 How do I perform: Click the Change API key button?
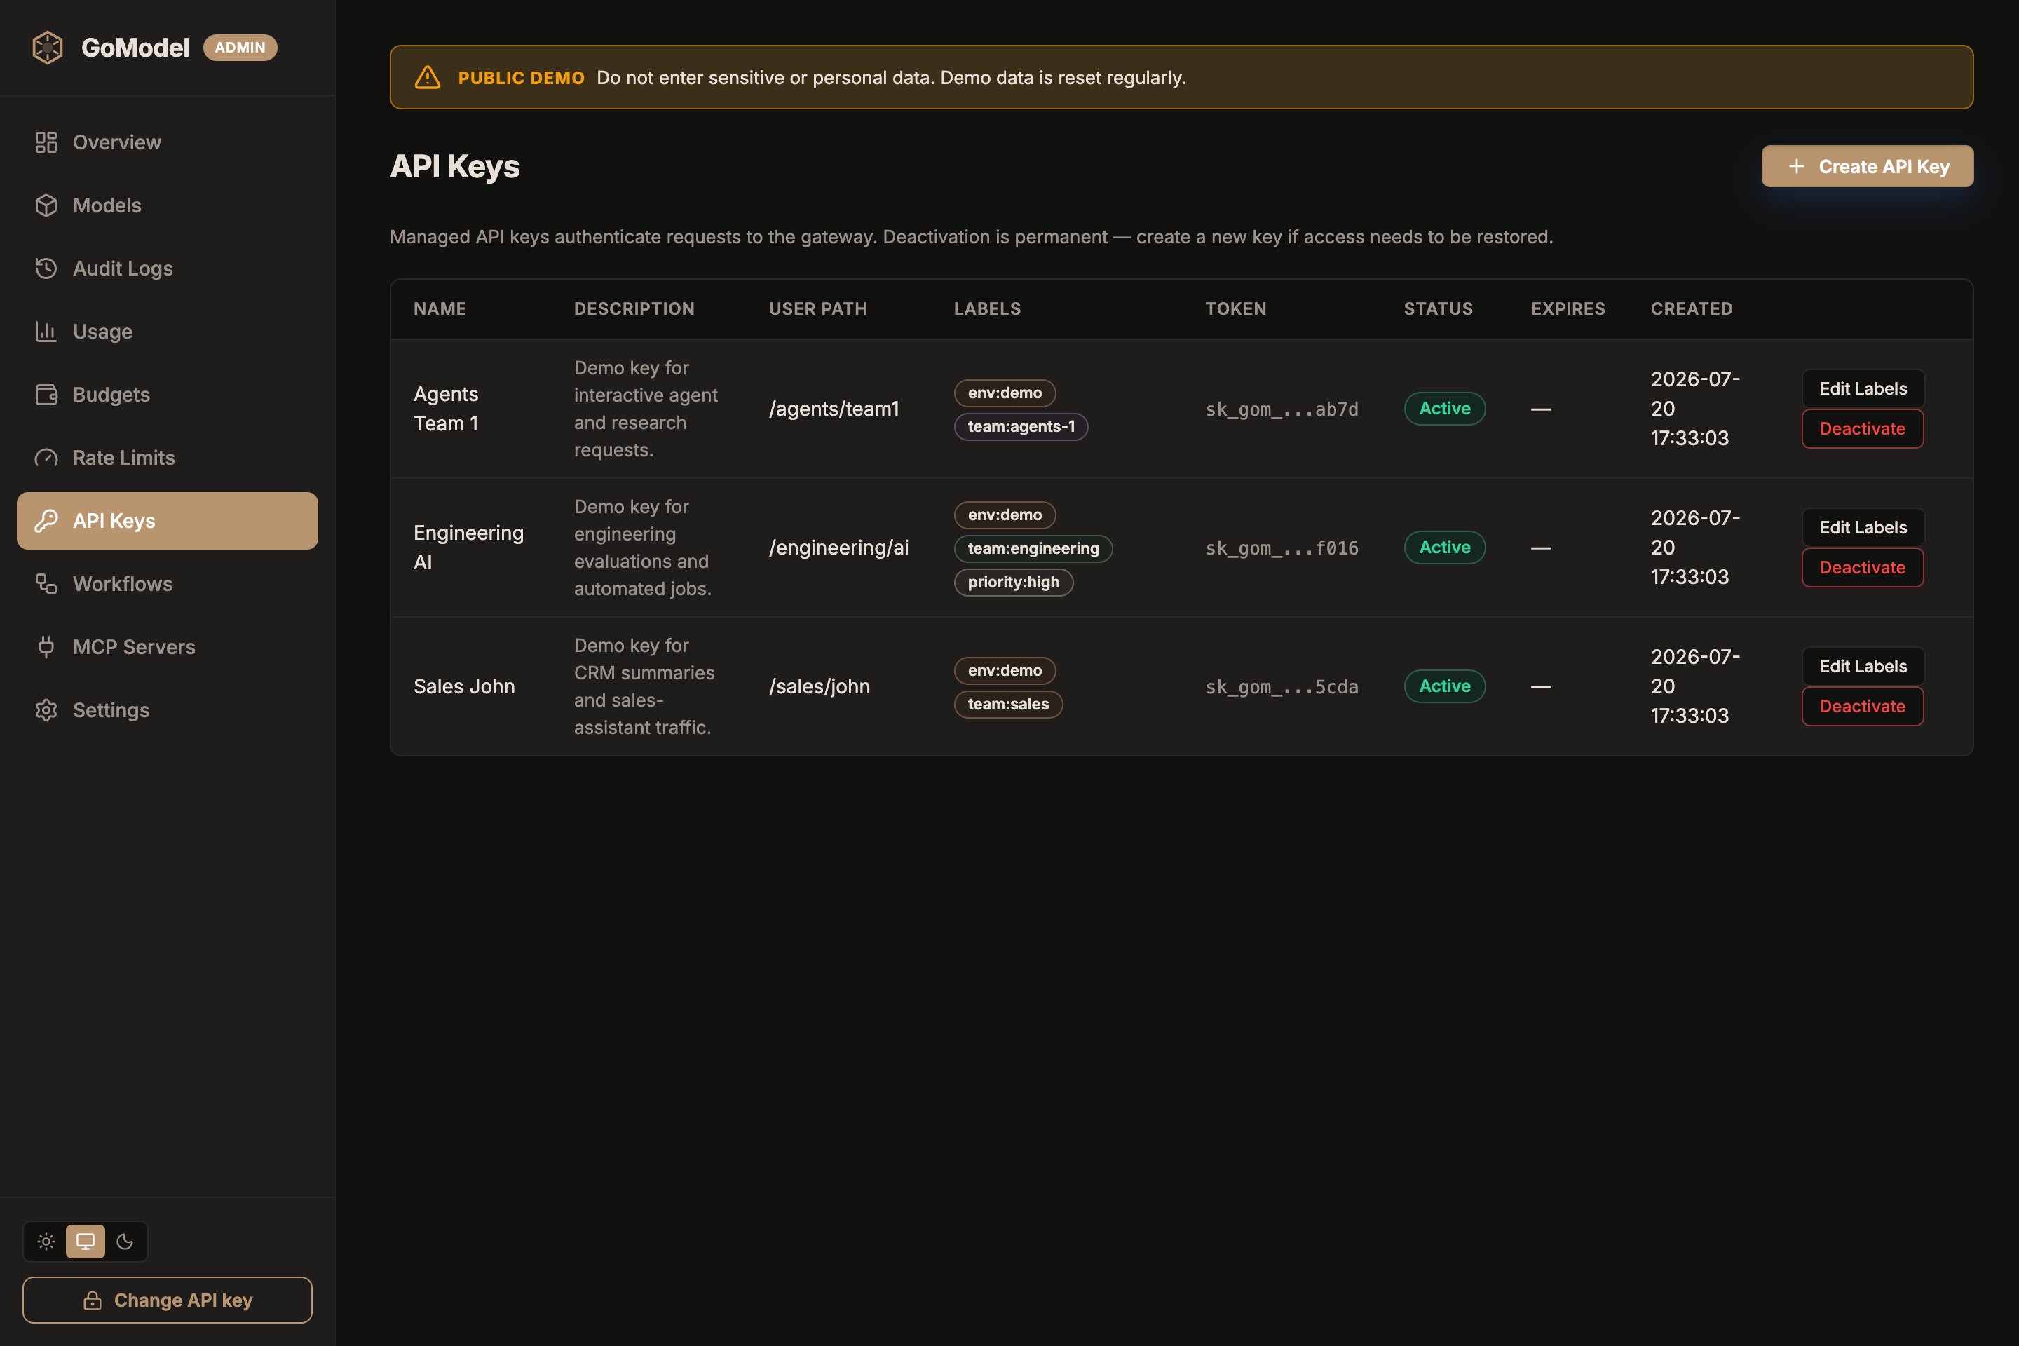coord(168,1300)
